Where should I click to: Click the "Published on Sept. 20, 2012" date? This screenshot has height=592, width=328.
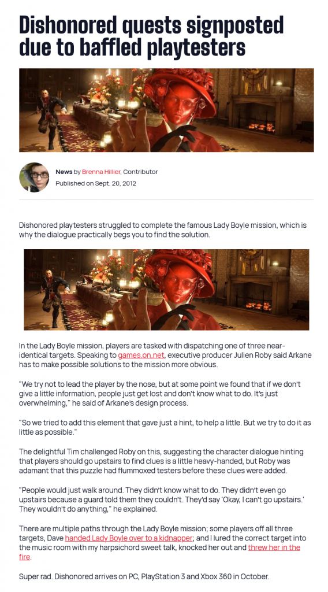tap(96, 183)
